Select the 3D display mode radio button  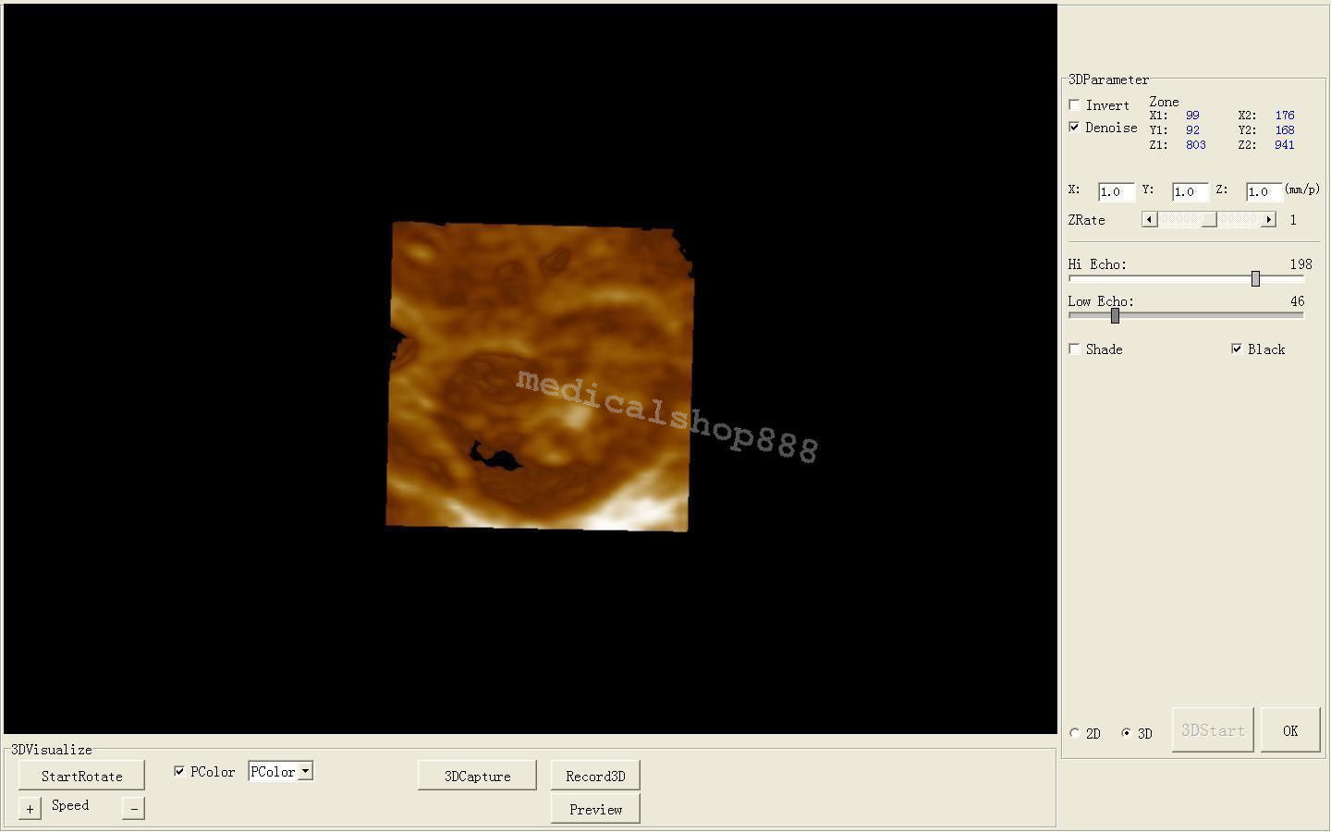pyautogui.click(x=1126, y=733)
